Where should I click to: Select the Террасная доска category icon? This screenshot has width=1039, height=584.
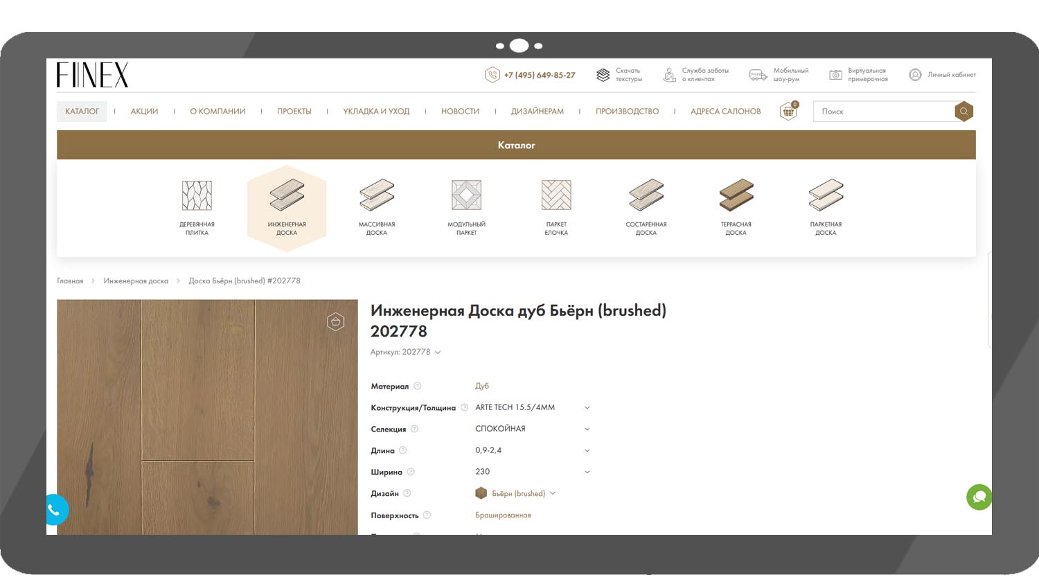click(736, 196)
